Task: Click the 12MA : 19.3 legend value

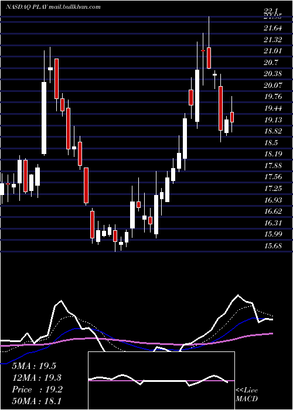Action: (x=38, y=378)
